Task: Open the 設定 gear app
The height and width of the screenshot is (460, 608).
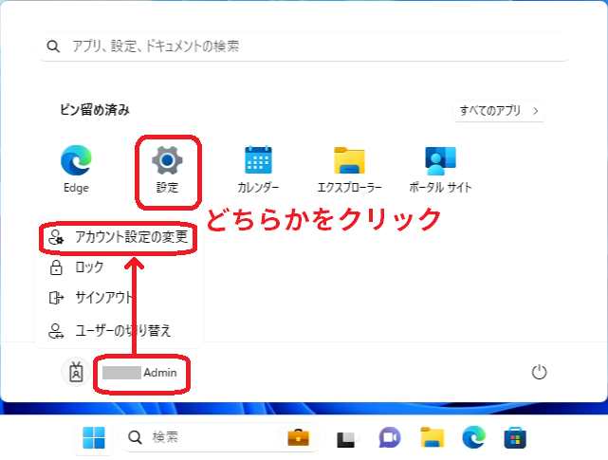Action: (x=167, y=170)
